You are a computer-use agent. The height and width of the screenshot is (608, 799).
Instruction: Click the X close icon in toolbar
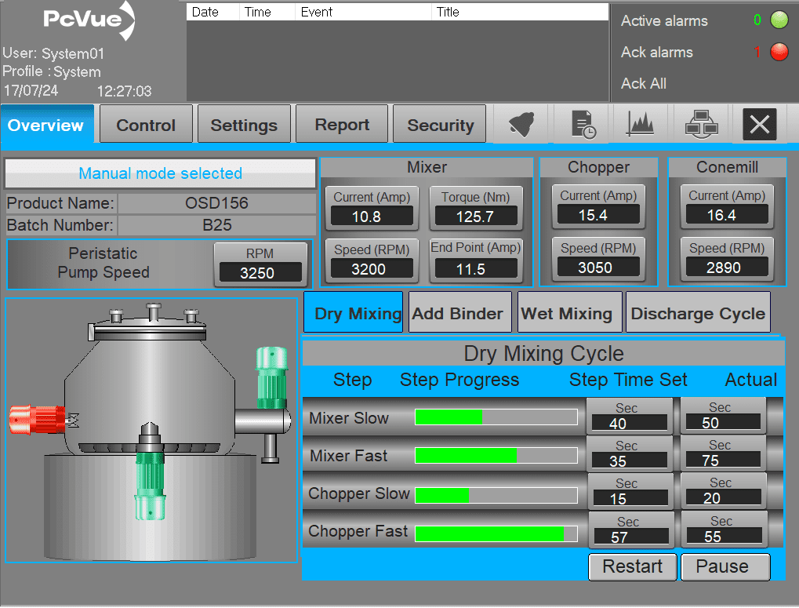click(759, 125)
